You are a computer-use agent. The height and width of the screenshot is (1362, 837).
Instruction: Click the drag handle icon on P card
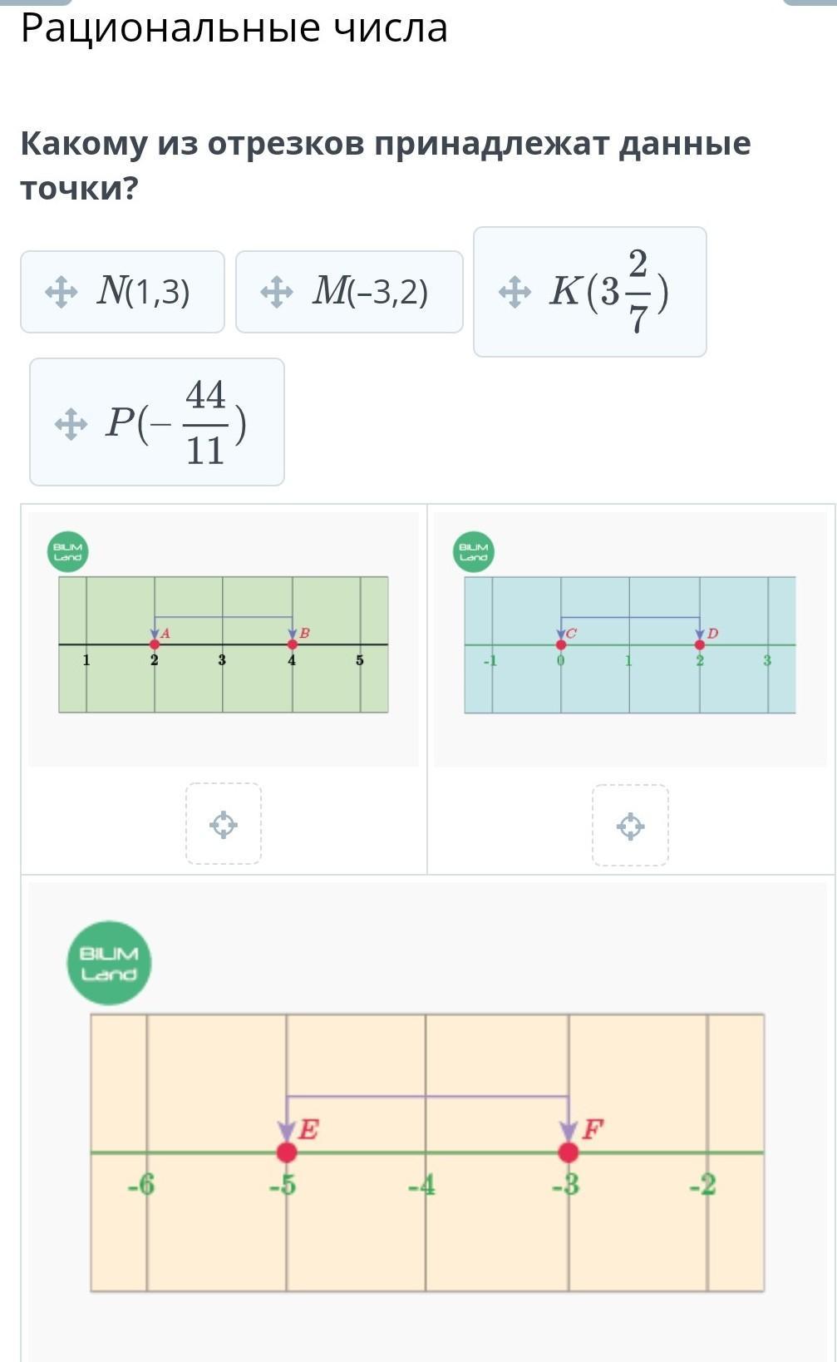coord(71,424)
